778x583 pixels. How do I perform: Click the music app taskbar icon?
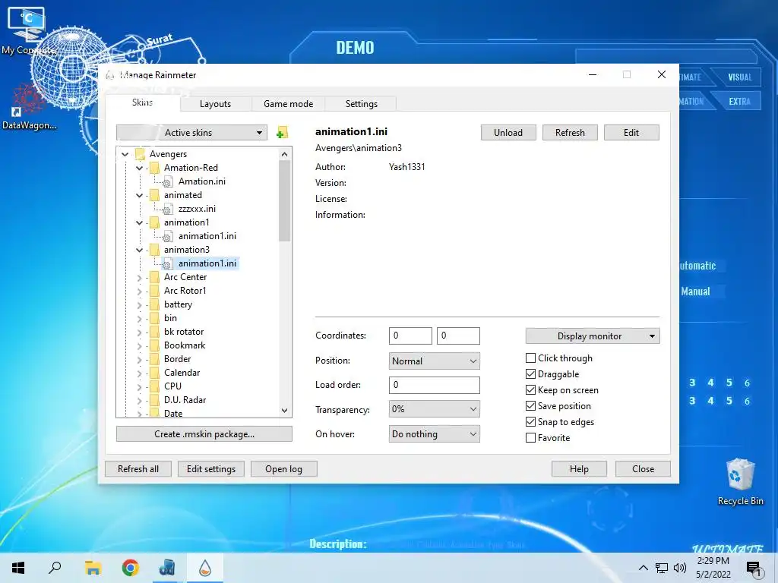[167, 568]
